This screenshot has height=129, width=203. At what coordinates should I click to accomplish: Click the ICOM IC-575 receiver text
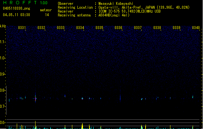click(x=130, y=11)
